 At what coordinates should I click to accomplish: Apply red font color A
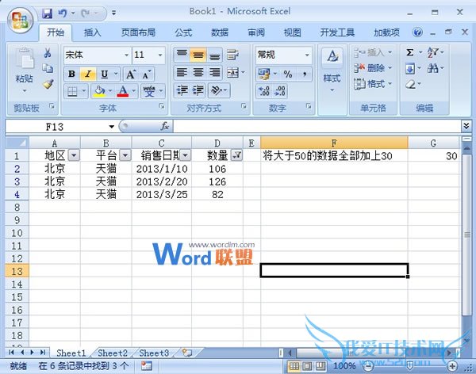(123, 91)
